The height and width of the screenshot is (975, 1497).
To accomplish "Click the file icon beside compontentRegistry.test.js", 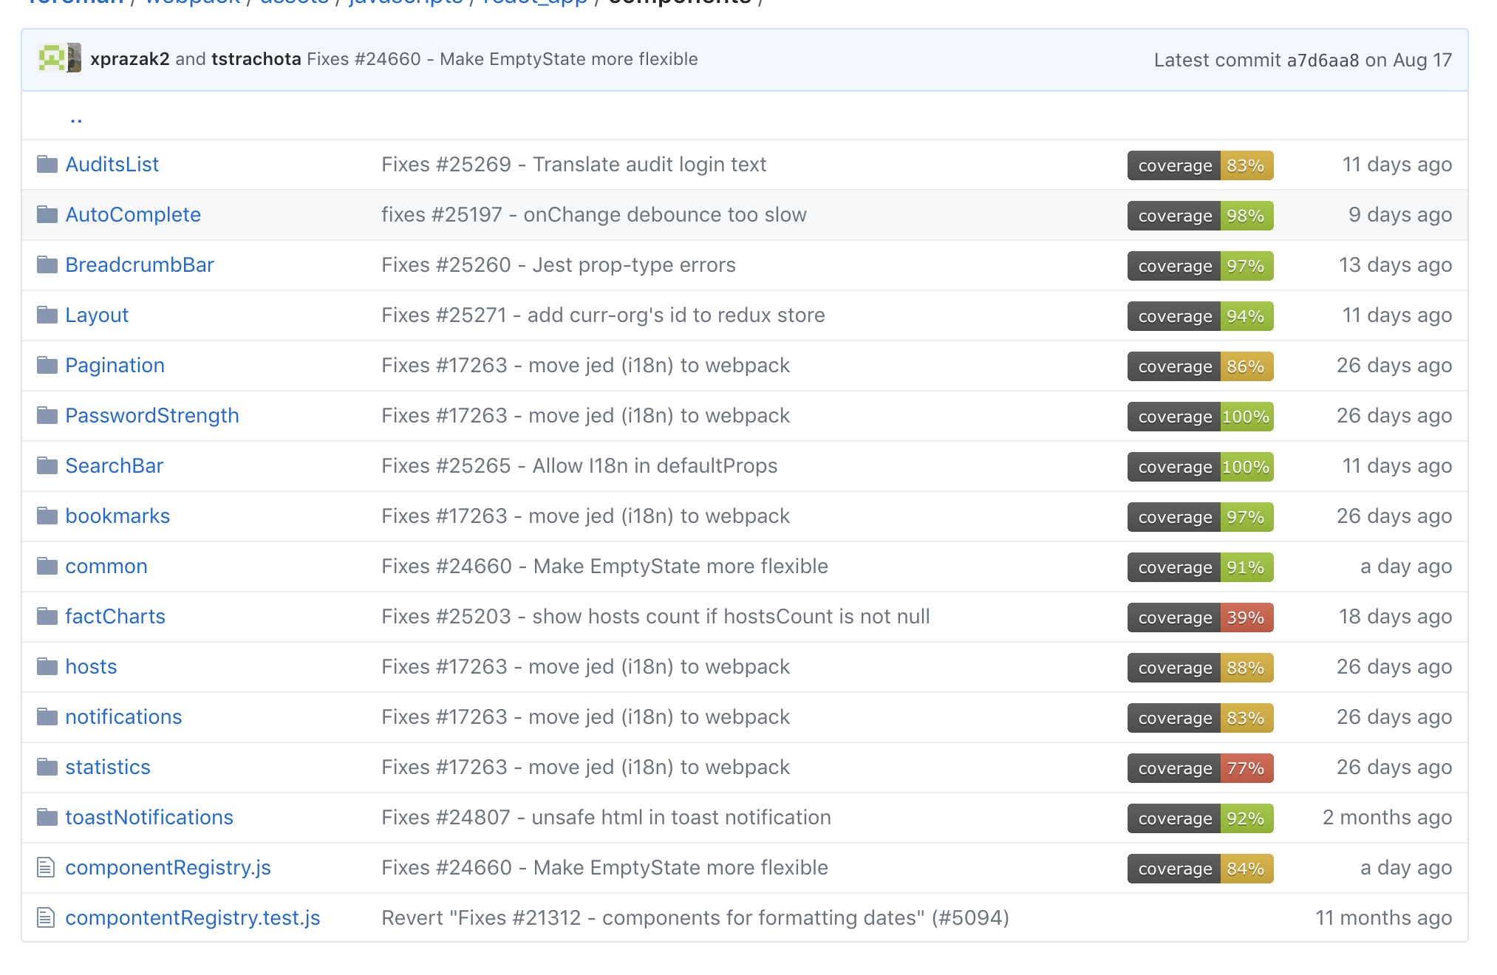I will 46,917.
